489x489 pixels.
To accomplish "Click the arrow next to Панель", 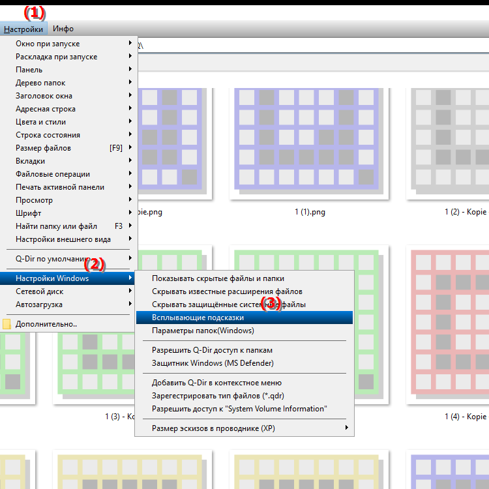I will [x=130, y=69].
